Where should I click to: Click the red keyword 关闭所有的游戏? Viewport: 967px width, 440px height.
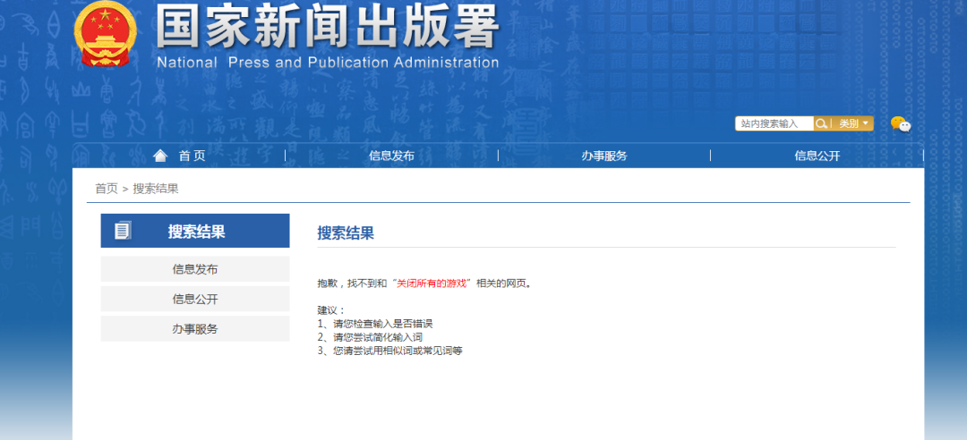(x=431, y=283)
